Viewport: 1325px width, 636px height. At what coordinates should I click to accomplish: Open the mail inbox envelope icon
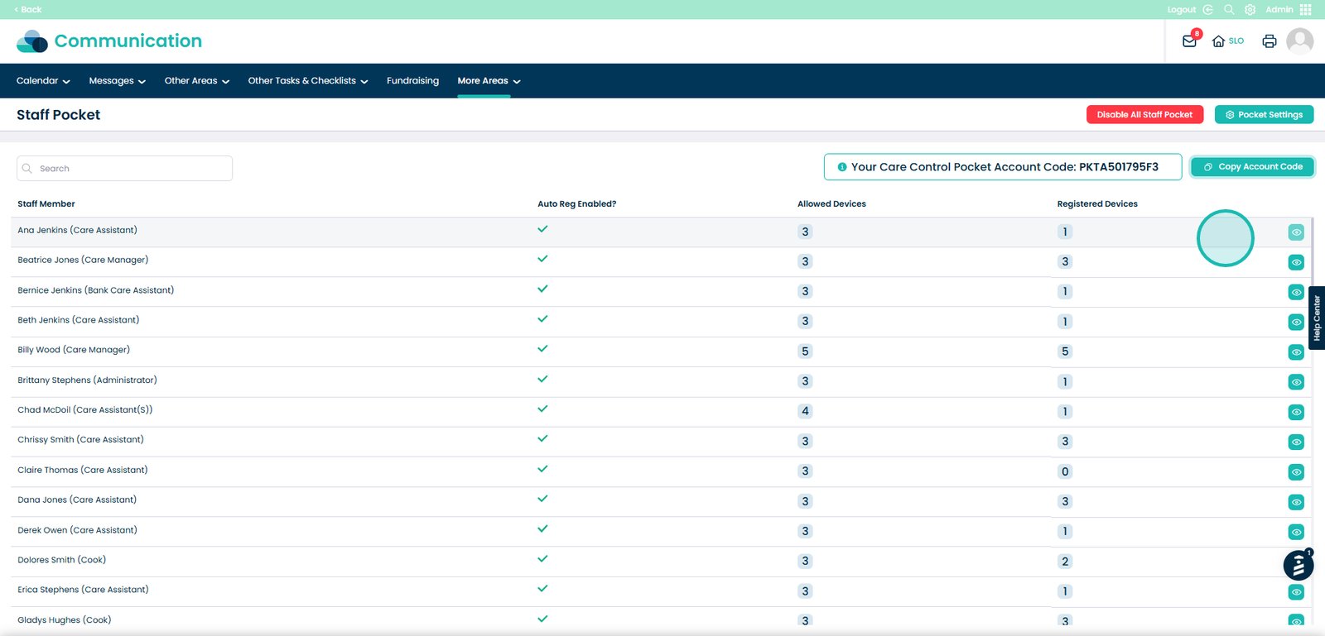point(1189,41)
